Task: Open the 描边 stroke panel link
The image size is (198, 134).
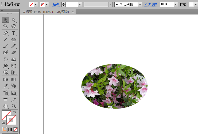Action: [x=56, y=5]
